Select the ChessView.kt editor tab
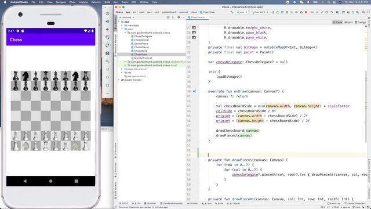 pyautogui.click(x=197, y=17)
